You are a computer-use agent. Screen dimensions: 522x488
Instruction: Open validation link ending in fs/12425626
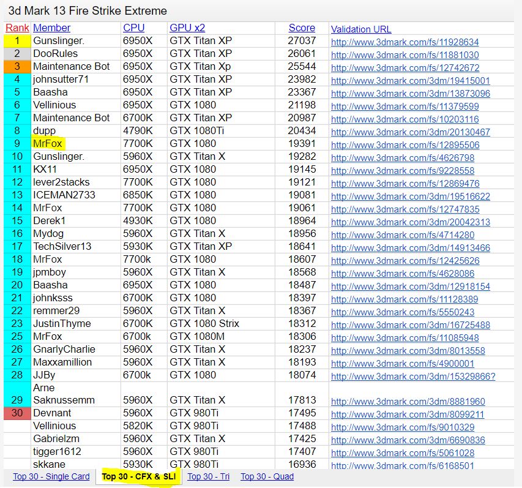(x=405, y=261)
